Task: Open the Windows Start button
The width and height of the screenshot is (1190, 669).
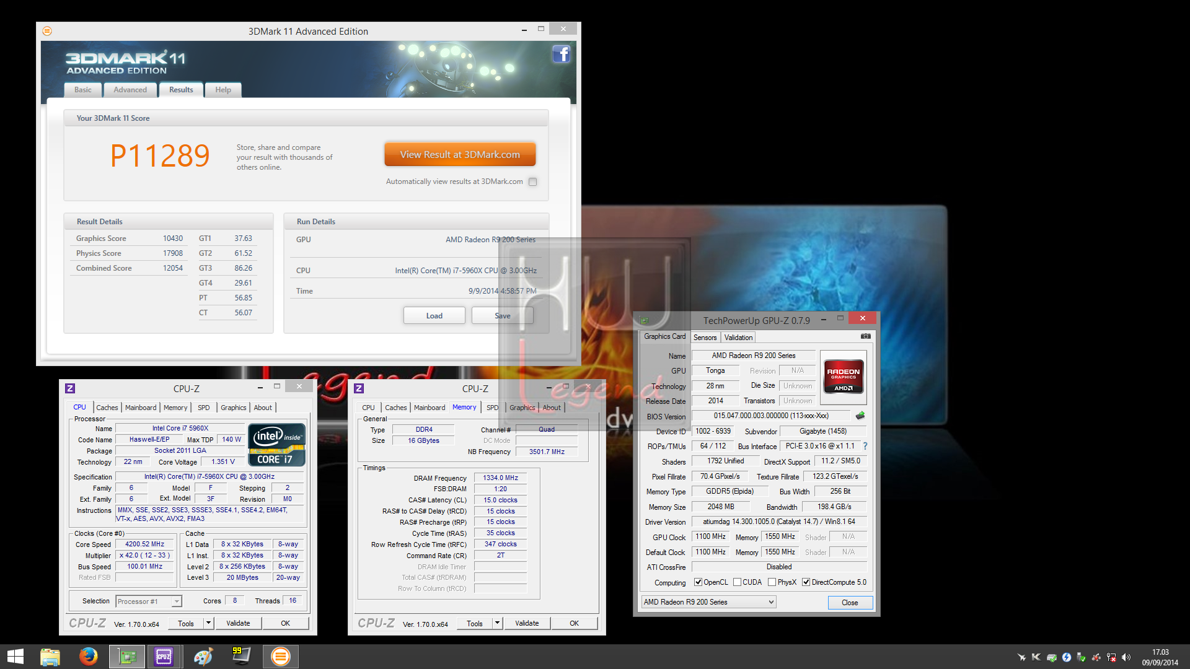Action: coord(15,657)
